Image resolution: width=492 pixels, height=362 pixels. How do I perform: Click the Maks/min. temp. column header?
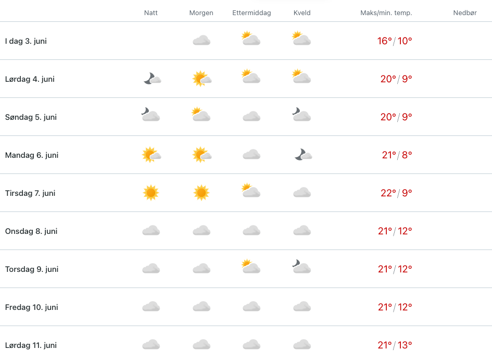(386, 13)
